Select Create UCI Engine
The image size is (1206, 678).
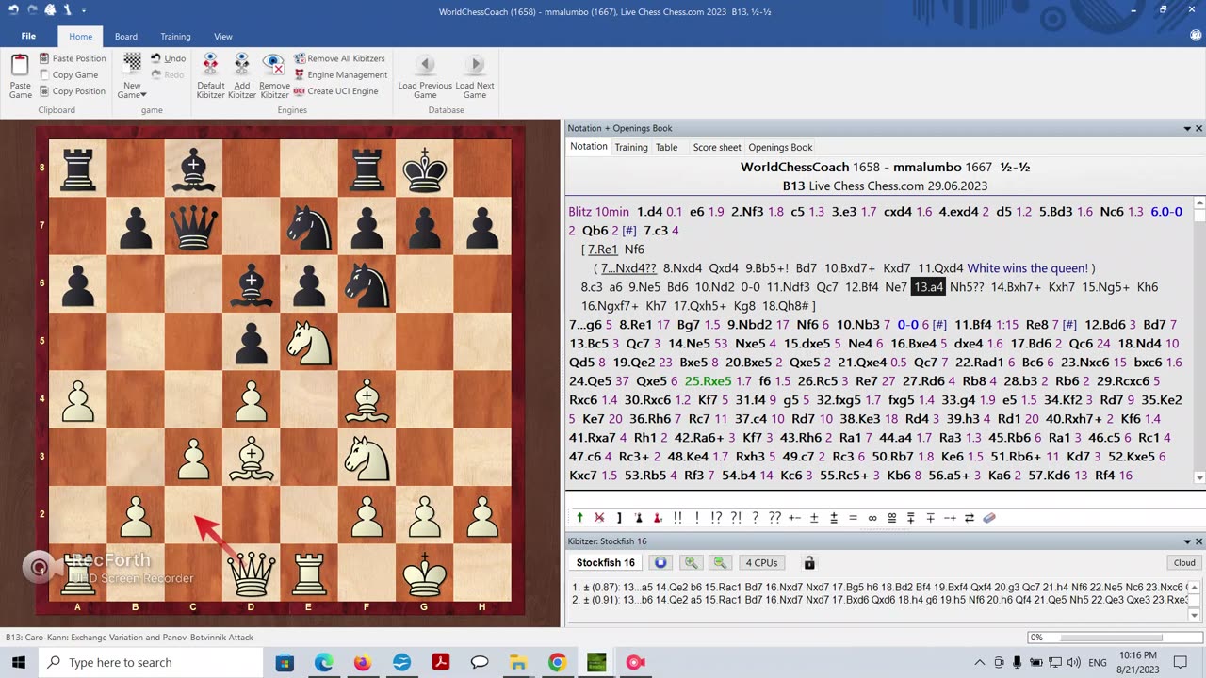click(x=335, y=91)
